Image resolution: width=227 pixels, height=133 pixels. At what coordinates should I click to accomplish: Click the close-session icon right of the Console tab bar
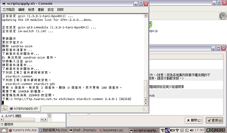145,109
